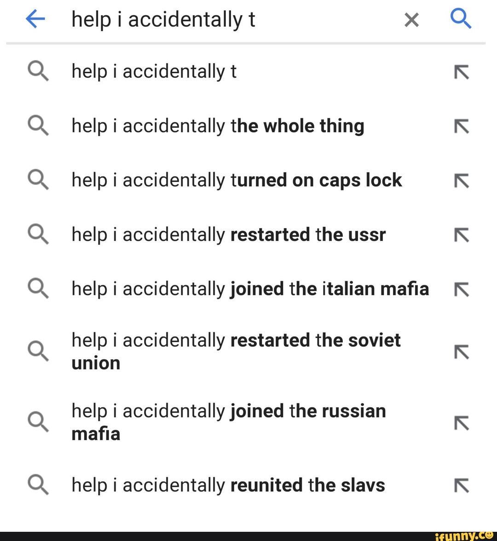
Task: Click the search icon next to 'joined the russian mafia'
Action: click(x=38, y=422)
